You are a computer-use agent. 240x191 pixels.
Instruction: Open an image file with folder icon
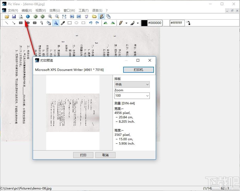[x=7, y=16]
